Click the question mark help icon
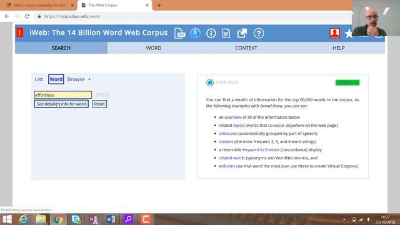 coord(259,33)
